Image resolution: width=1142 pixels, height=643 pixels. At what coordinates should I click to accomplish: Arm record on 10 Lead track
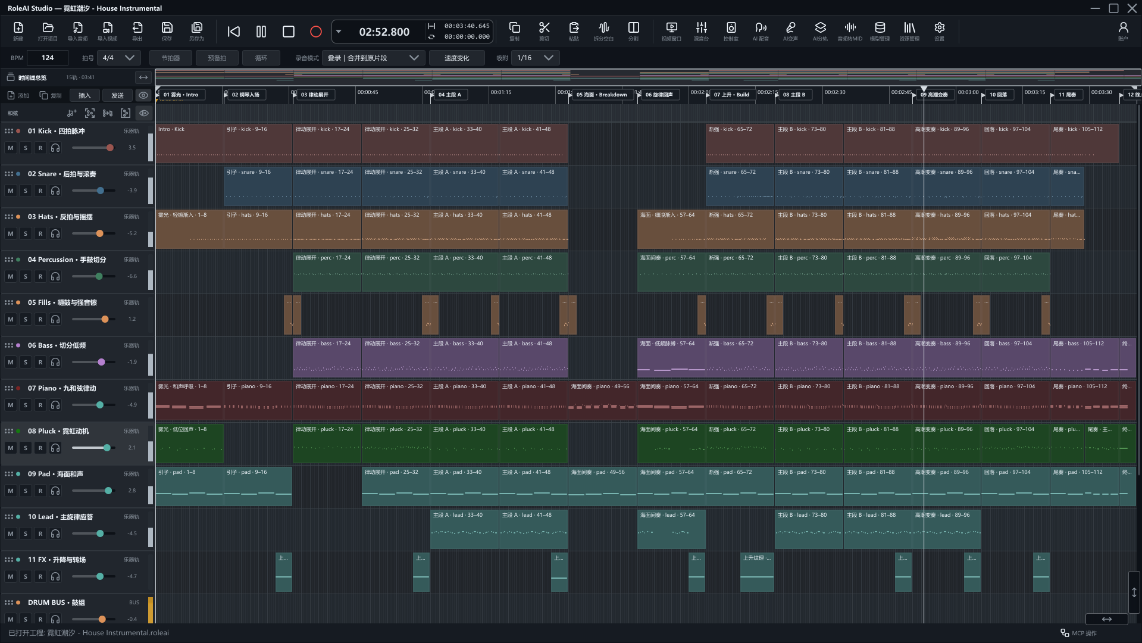[x=40, y=533]
